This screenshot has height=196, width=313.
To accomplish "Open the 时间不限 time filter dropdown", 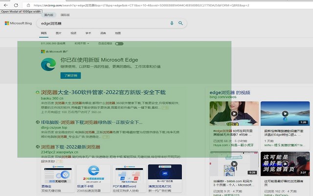I will [x=82, y=44].
